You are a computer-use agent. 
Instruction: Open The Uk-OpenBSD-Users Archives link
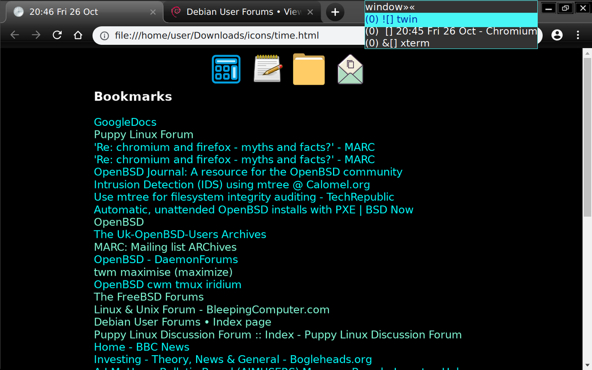click(x=180, y=234)
